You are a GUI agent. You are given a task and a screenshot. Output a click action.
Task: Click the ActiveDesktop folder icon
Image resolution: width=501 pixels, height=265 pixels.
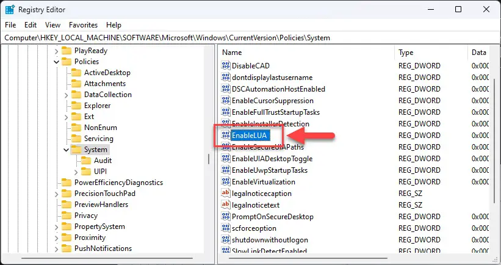76,73
